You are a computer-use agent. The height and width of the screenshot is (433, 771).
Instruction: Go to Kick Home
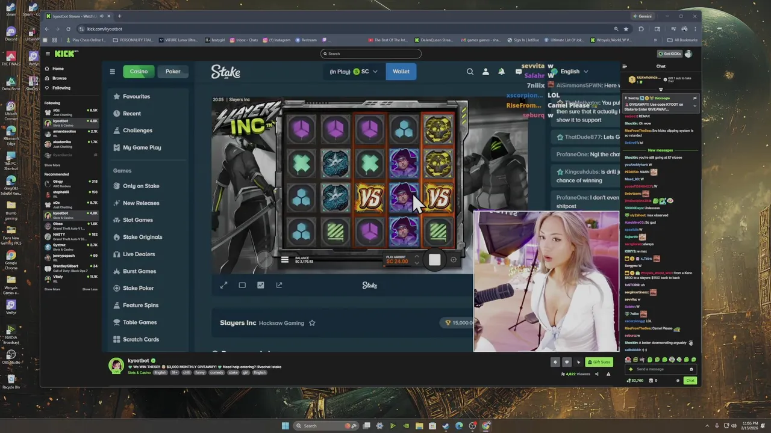coord(54,69)
